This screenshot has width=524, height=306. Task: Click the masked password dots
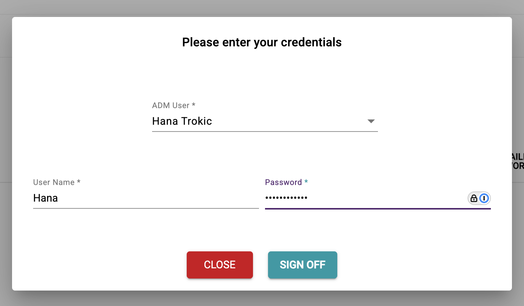tap(286, 198)
